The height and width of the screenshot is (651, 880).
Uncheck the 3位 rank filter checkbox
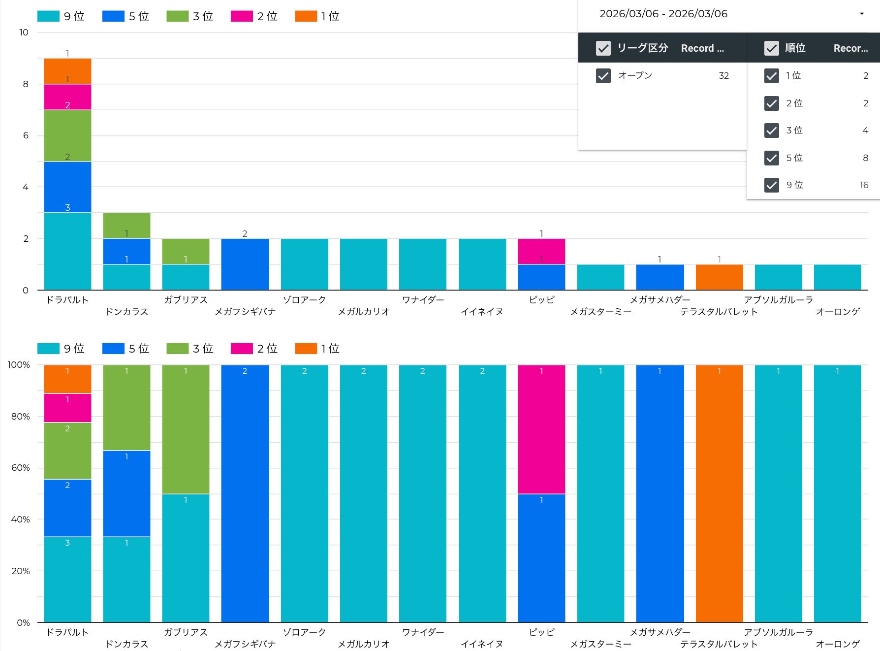pos(771,130)
